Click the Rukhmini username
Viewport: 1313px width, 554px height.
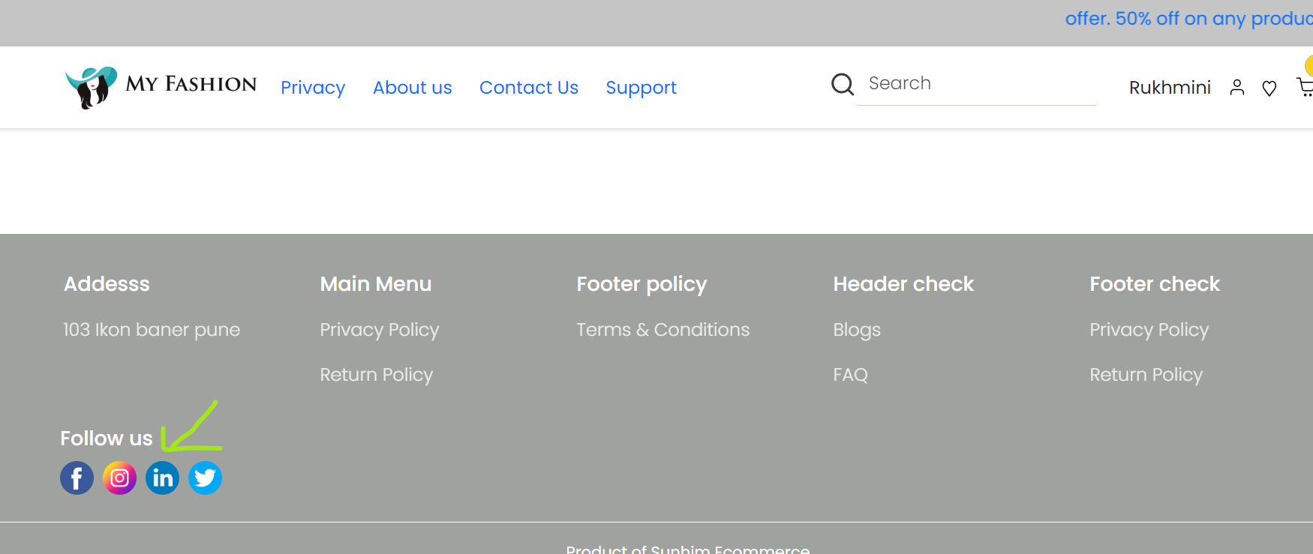tap(1170, 88)
